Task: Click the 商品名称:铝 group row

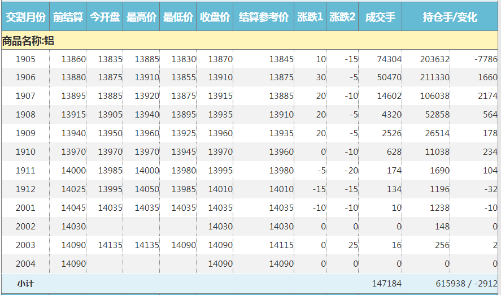Action: [x=28, y=41]
